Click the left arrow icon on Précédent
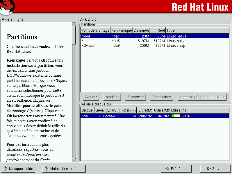This screenshot has width=232, height=174. pyautogui.click(x=167, y=168)
